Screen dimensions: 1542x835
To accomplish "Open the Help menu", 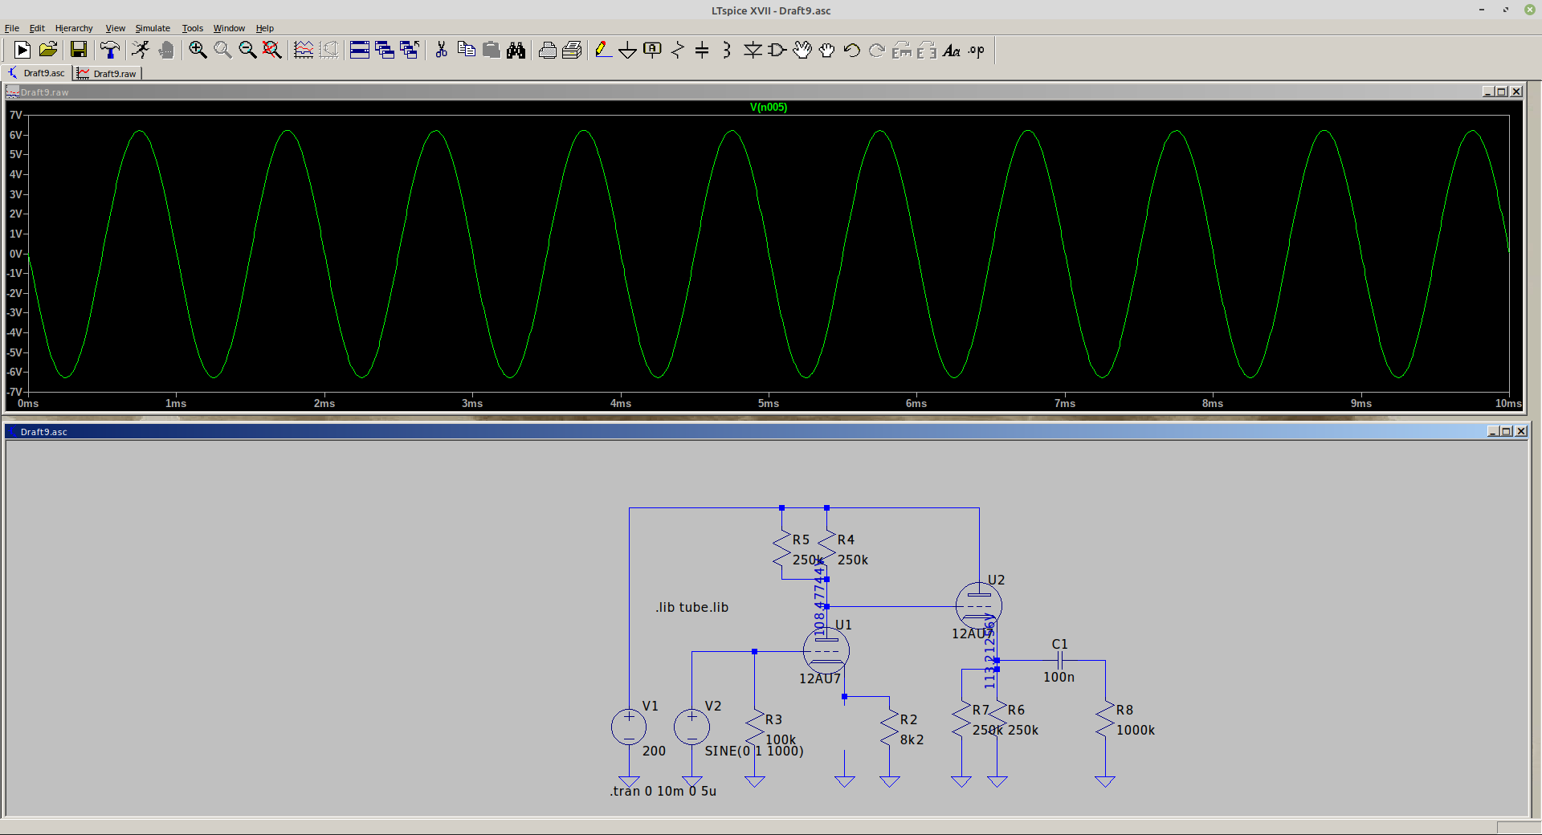I will click(265, 28).
